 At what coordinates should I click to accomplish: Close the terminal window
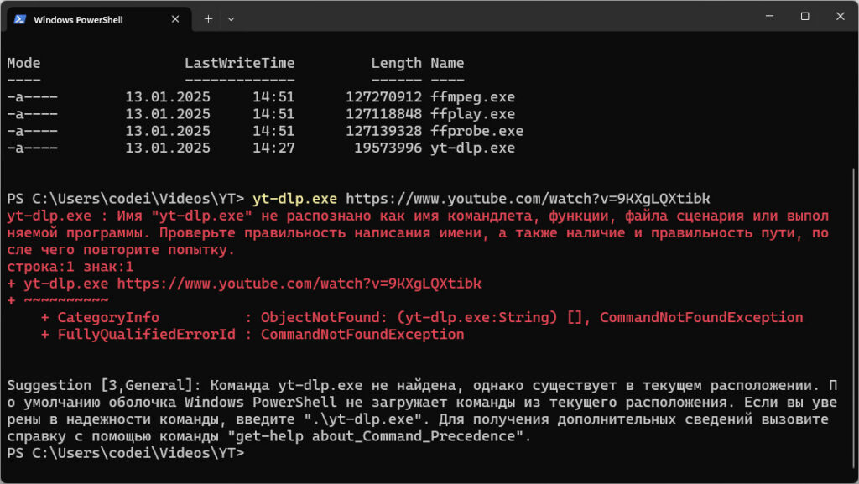tap(841, 16)
